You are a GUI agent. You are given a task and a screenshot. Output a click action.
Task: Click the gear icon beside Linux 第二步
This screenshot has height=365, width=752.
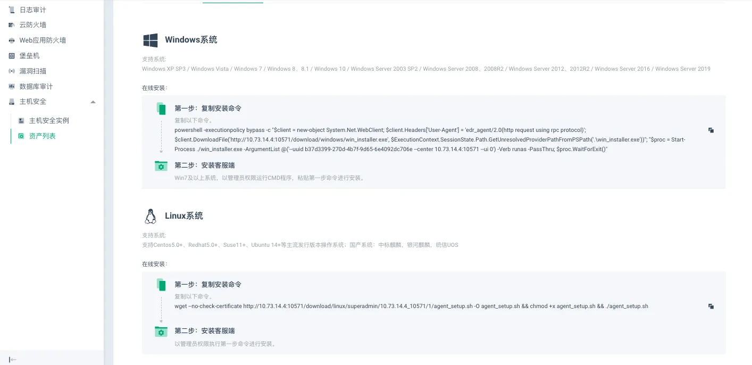click(161, 331)
